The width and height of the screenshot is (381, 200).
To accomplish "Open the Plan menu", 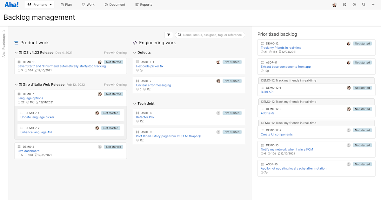I will point(66,5).
